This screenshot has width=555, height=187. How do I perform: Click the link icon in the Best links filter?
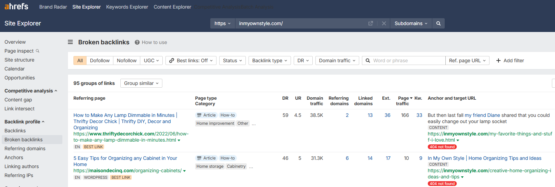172,60
